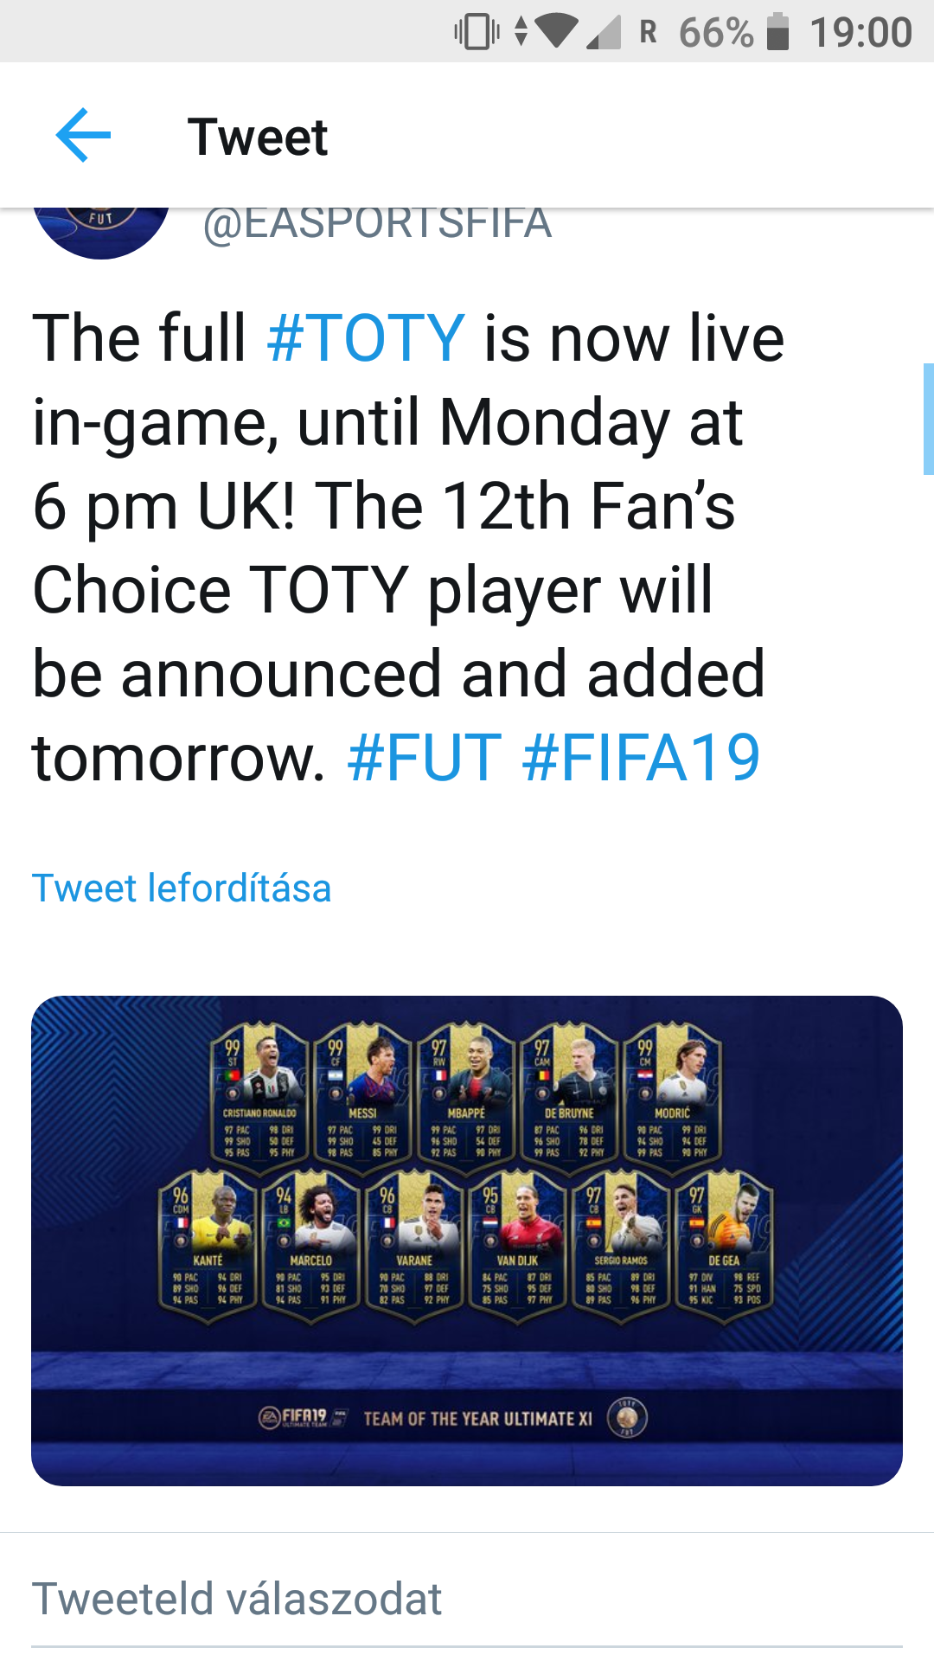Viewport: 934px width, 1661px height.
Task: Tap the round TOTY badge in image
Action: pos(628,1417)
